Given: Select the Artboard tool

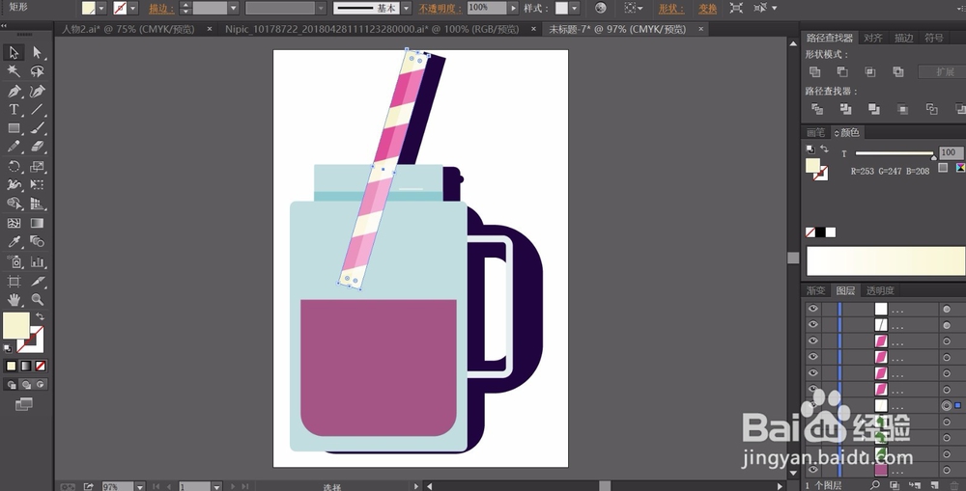Looking at the screenshot, I should (14, 281).
